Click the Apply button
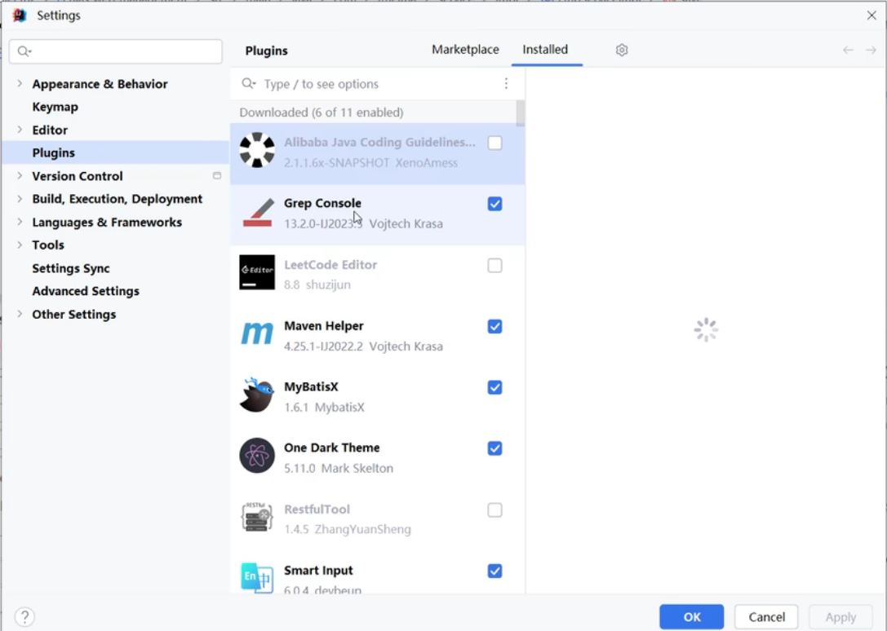This screenshot has height=631, width=887. click(840, 617)
